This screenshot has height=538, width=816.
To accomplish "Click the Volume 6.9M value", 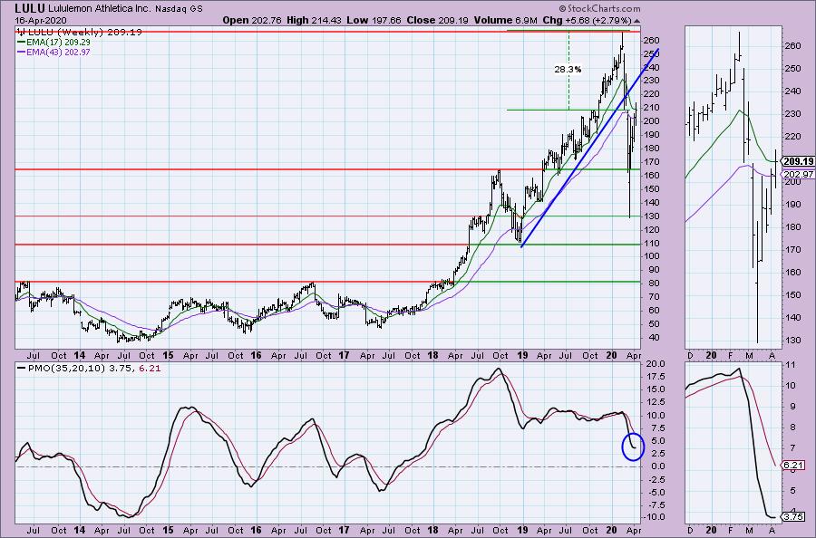I will pos(505,20).
